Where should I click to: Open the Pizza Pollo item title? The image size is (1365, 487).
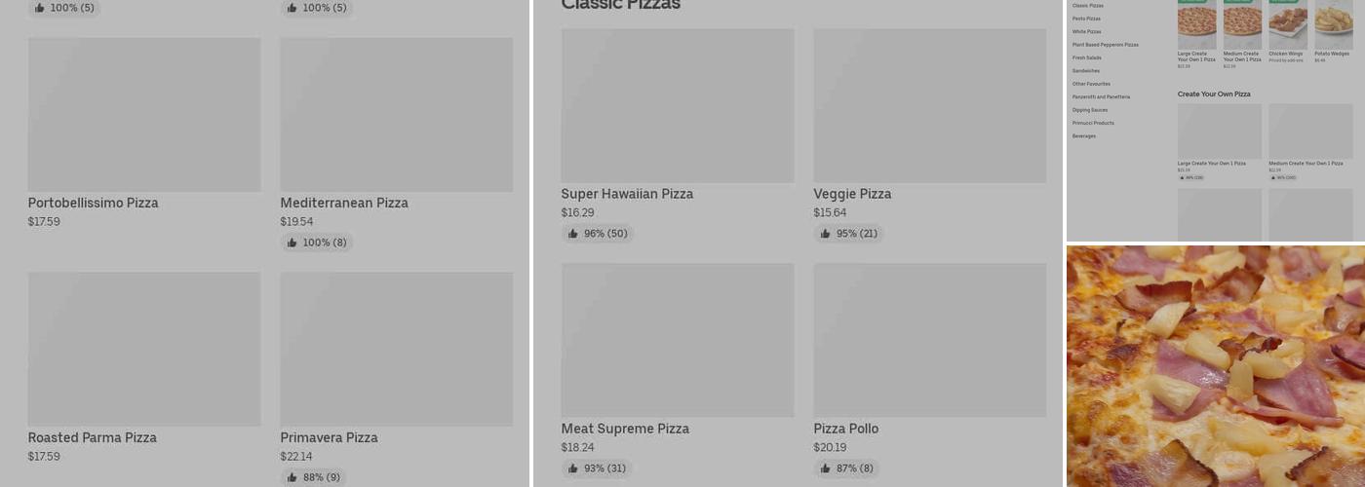click(845, 429)
